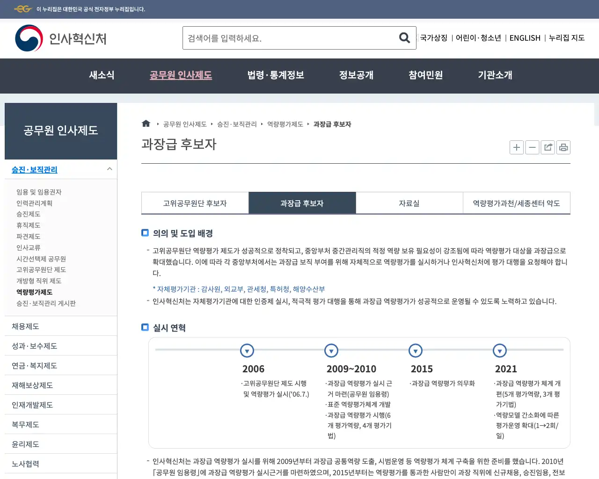Expand 채용제도 sidebar menu
The height and width of the screenshot is (479, 599).
(61, 326)
